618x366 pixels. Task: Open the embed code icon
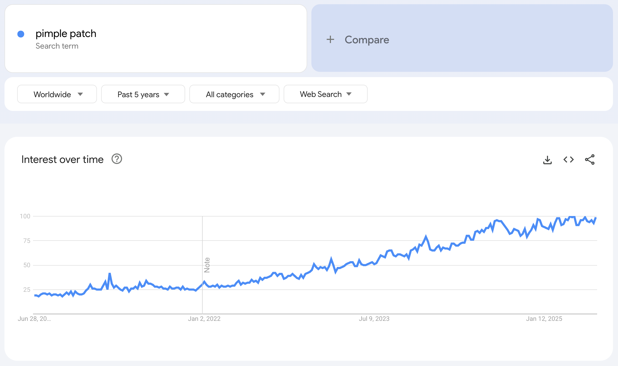click(569, 160)
